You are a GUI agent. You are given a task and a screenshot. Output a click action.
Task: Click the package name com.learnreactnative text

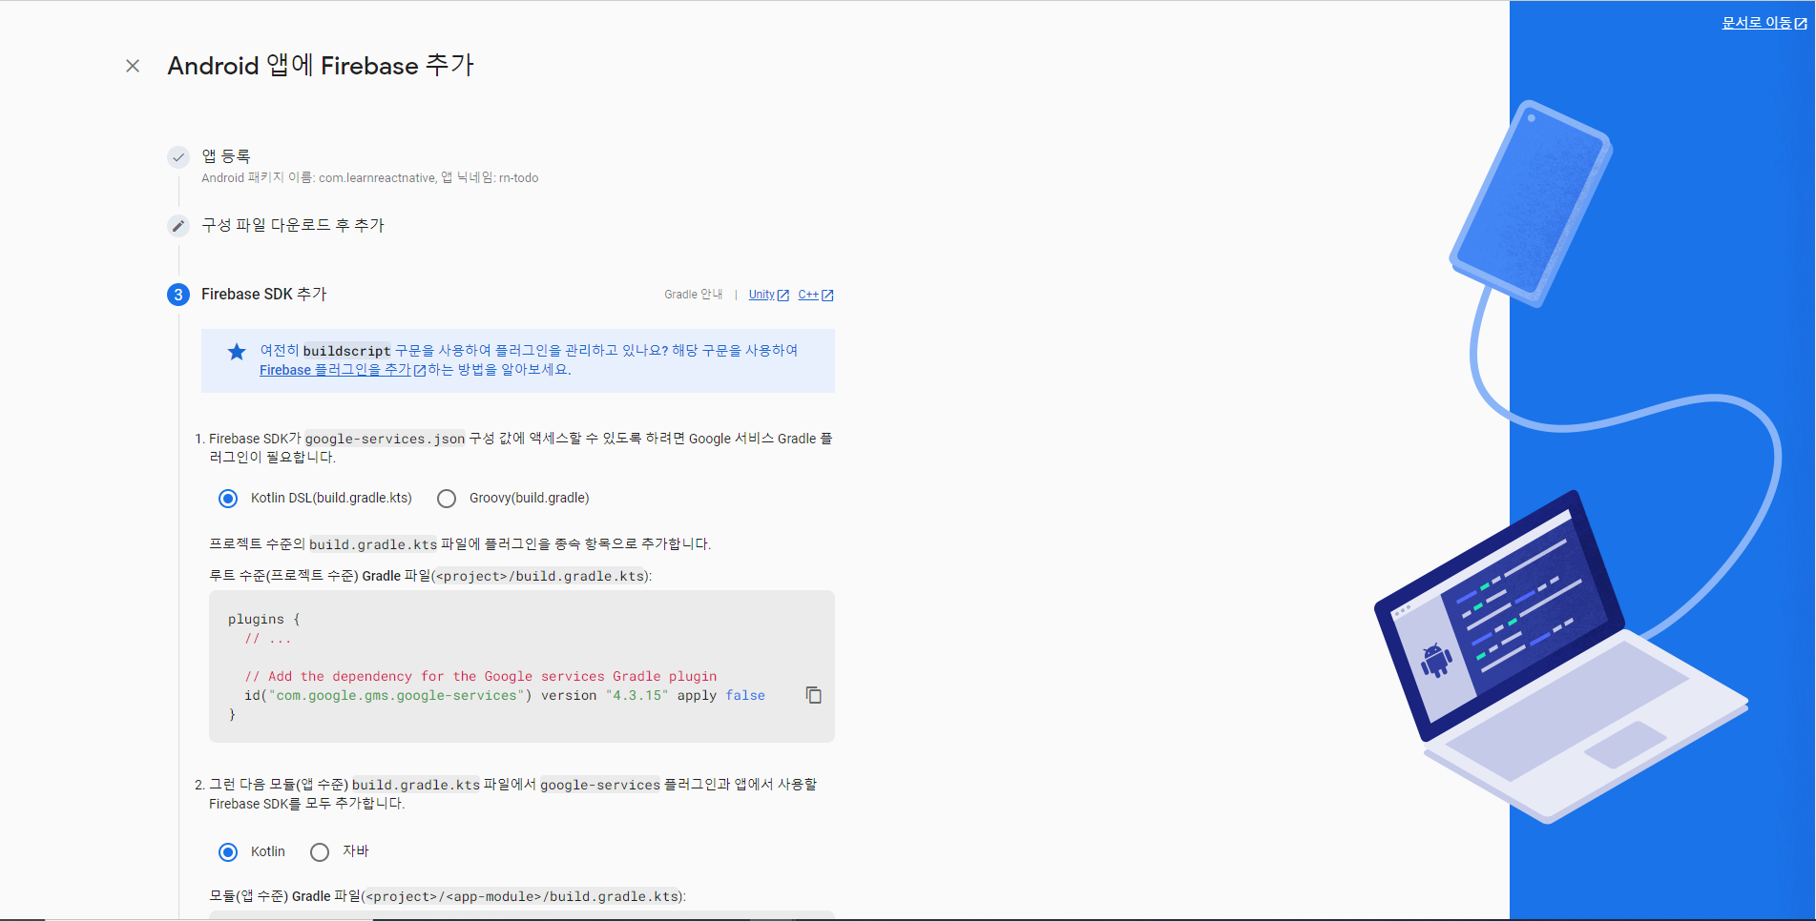(378, 178)
